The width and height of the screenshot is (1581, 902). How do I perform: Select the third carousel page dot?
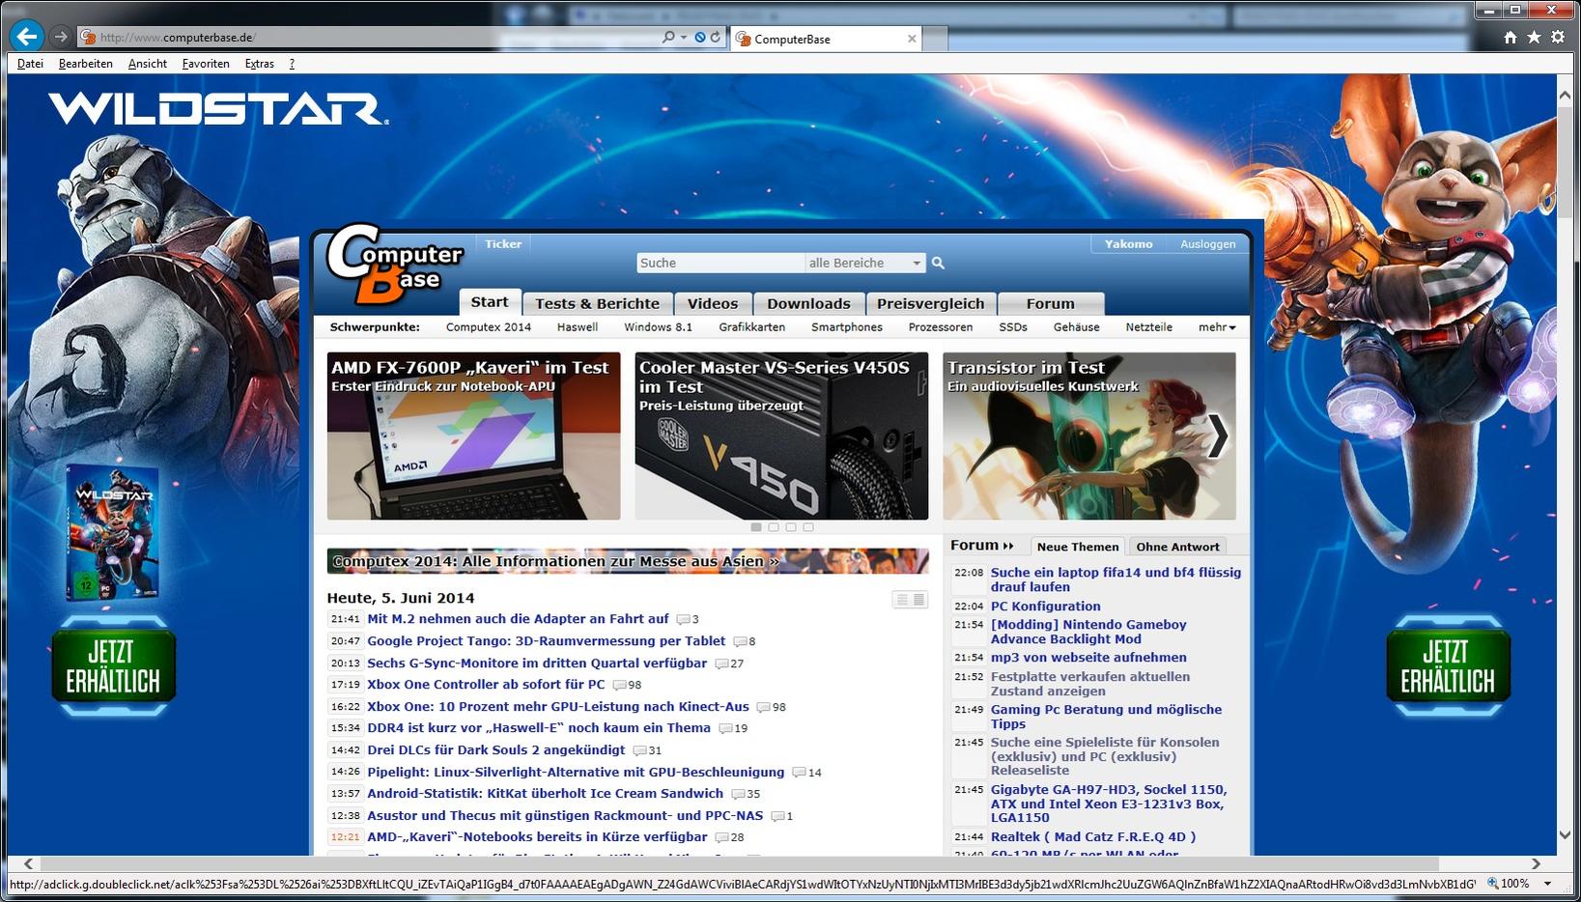tap(791, 527)
